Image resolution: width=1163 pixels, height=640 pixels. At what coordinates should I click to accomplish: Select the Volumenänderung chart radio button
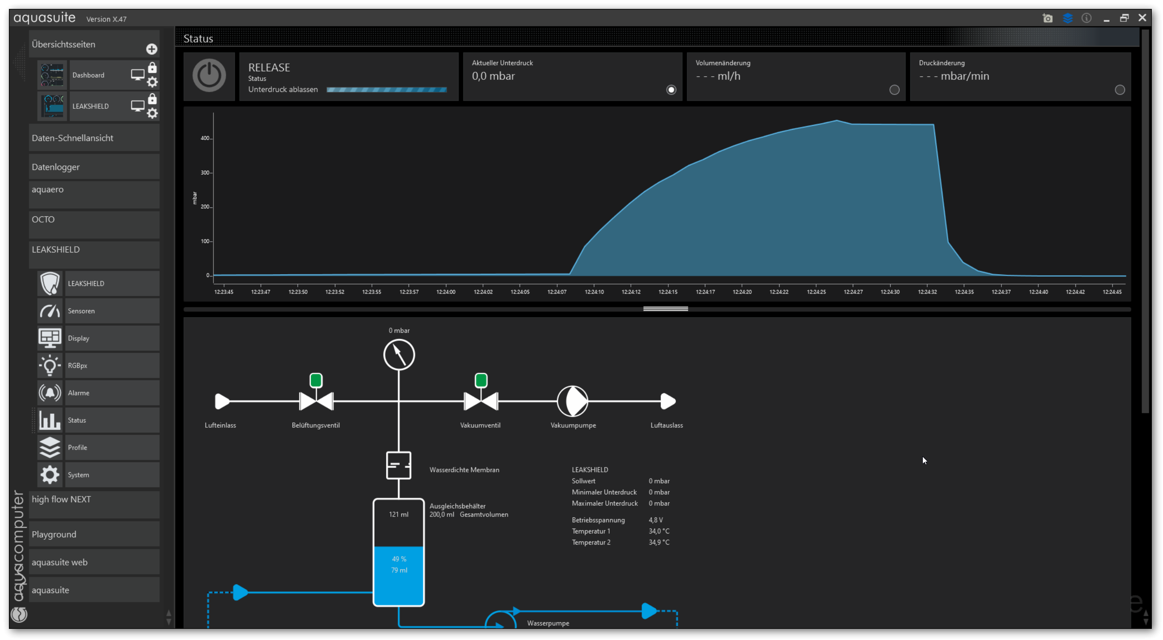point(894,90)
